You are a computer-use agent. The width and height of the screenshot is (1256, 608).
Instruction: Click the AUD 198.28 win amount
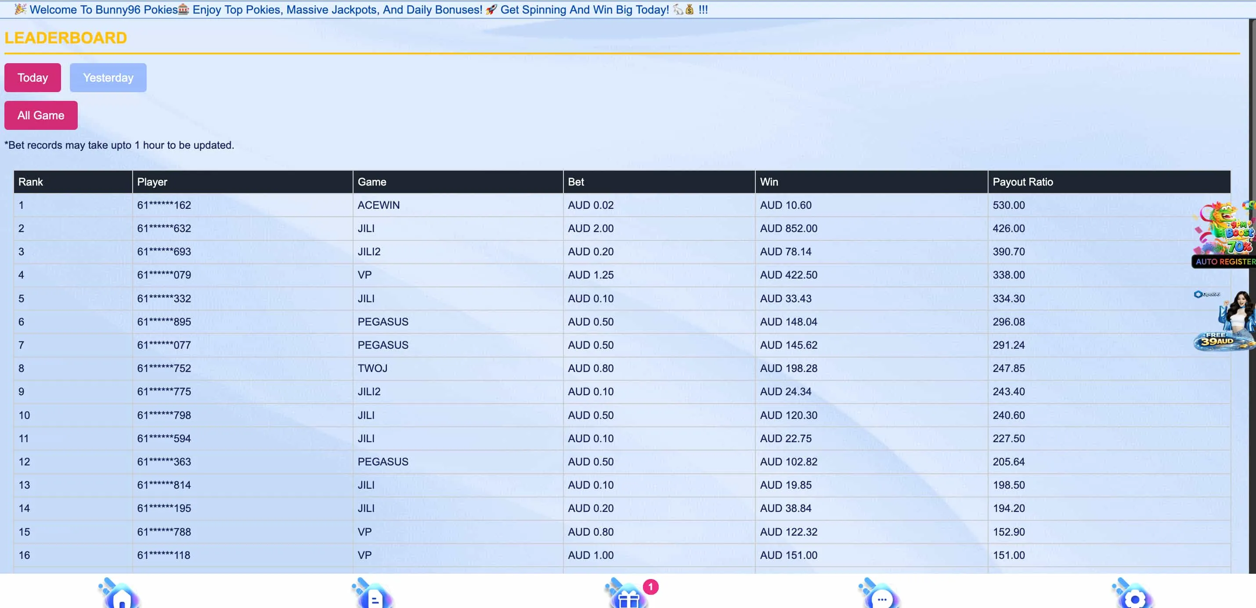pyautogui.click(x=788, y=369)
